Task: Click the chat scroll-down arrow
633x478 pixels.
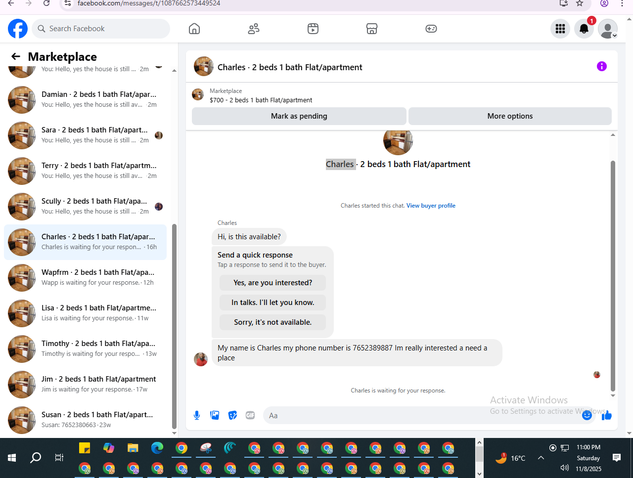Action: tap(613, 395)
